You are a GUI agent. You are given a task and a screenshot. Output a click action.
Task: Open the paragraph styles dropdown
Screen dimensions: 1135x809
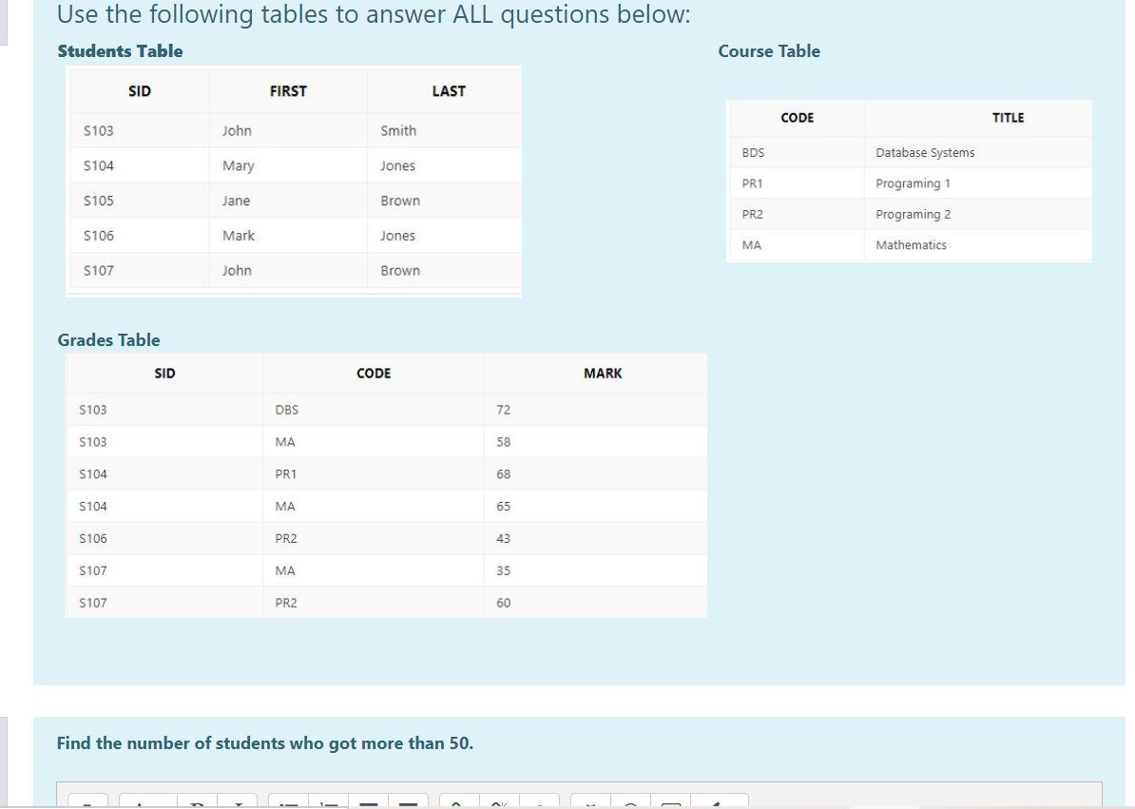pos(88,803)
